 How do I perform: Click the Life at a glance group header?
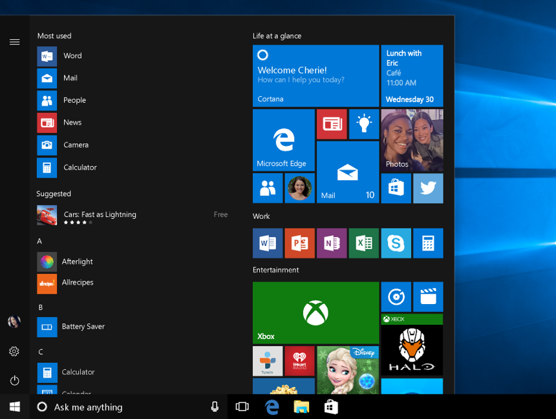(x=277, y=36)
